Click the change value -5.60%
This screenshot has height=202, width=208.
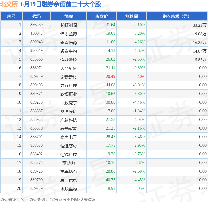coord(139,94)
